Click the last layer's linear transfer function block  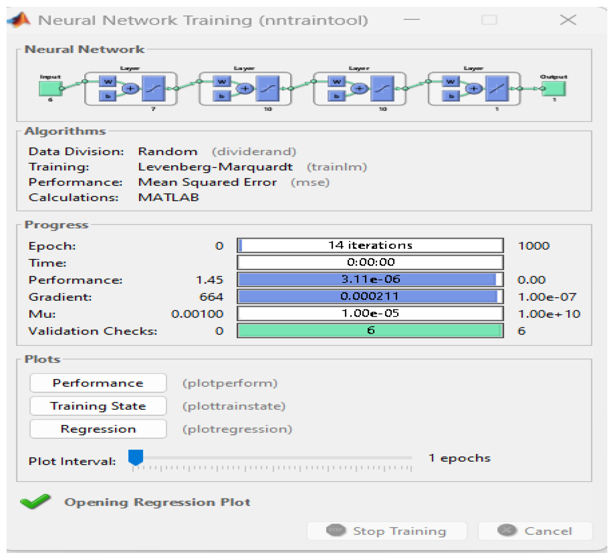tap(497, 88)
